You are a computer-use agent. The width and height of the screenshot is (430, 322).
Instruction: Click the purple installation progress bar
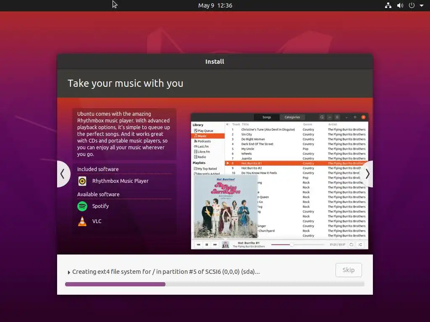pos(215,284)
